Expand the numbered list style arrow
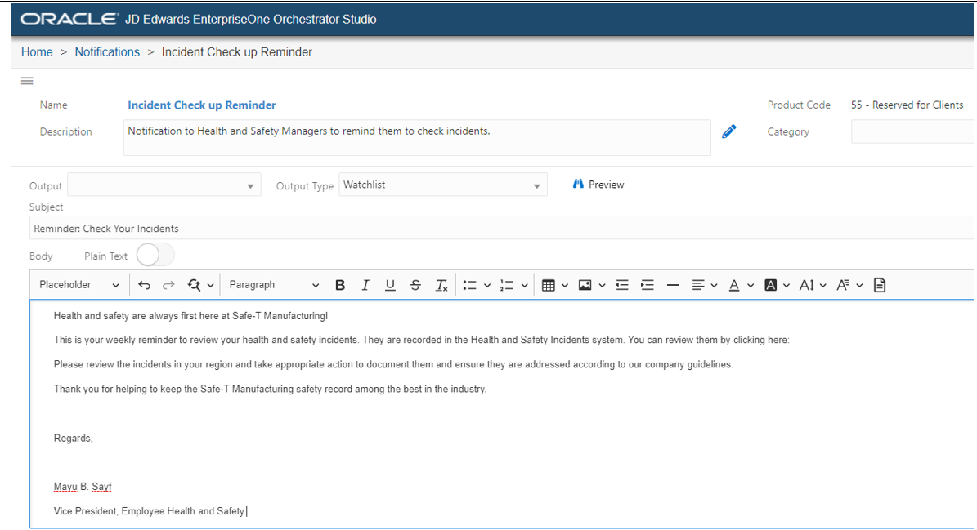This screenshot has height=530, width=977. 525,286
